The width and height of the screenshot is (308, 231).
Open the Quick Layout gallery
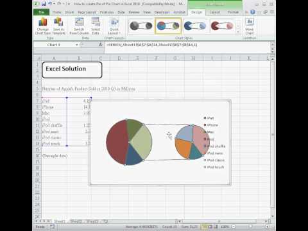pos(114,26)
